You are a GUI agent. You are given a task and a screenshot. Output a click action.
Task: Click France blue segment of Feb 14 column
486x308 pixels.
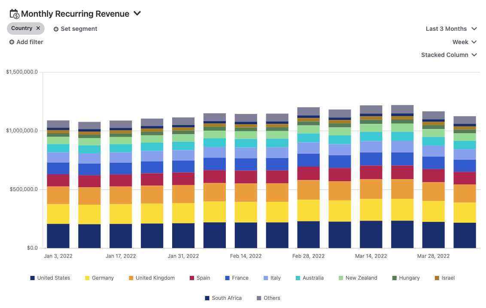(246, 164)
